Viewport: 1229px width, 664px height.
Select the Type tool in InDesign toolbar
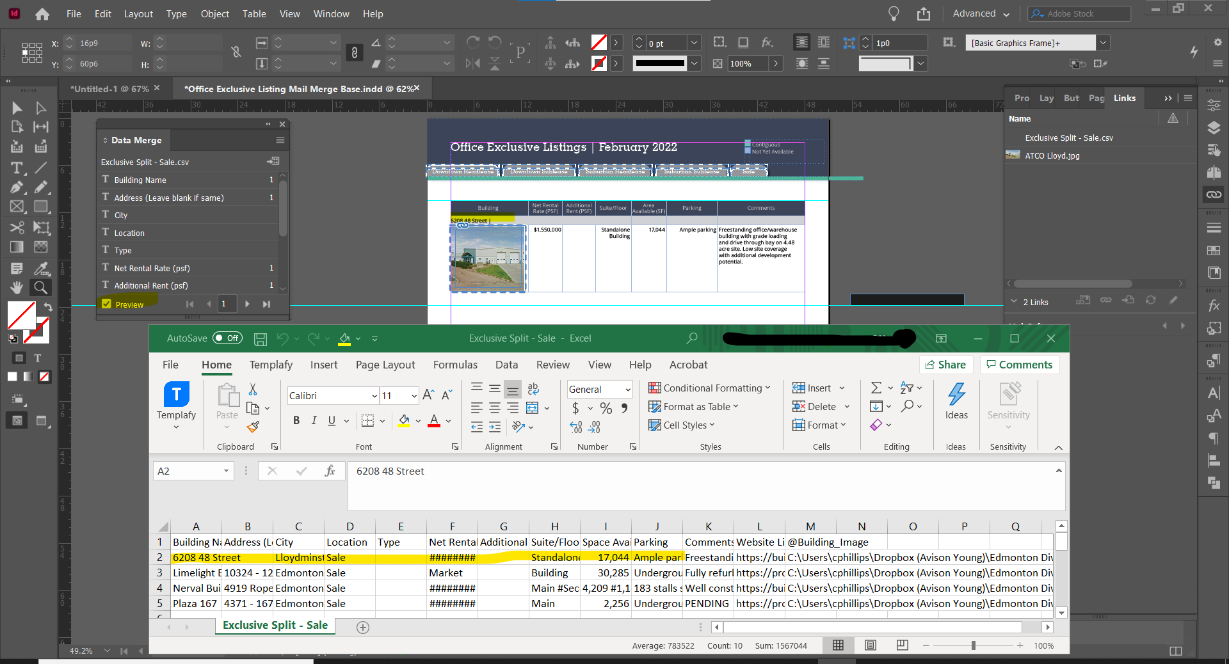click(x=17, y=168)
